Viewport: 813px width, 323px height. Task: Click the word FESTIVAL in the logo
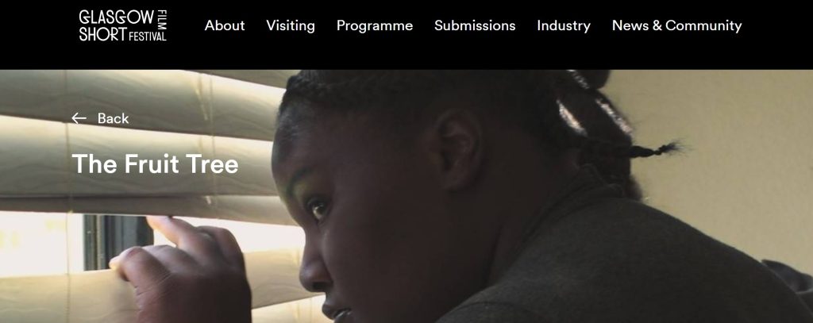tap(148, 37)
